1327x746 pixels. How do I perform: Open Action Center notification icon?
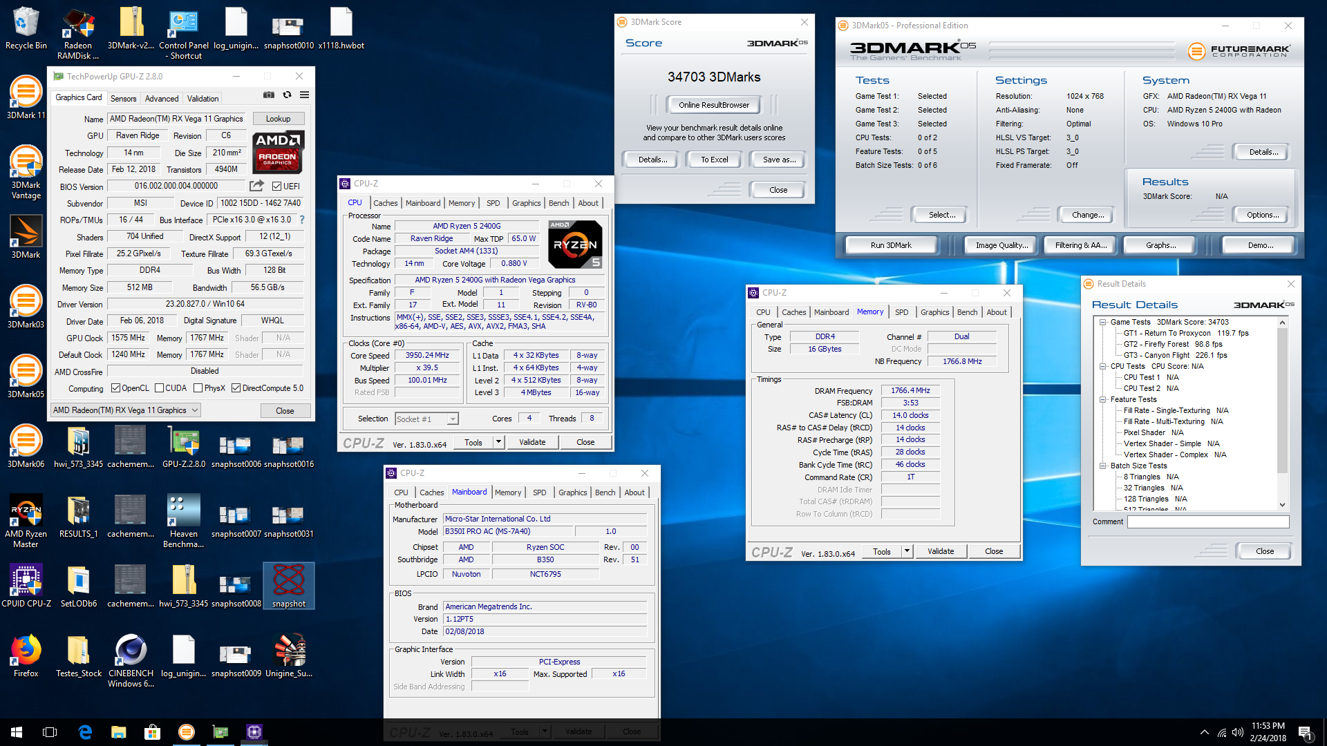tap(1305, 732)
